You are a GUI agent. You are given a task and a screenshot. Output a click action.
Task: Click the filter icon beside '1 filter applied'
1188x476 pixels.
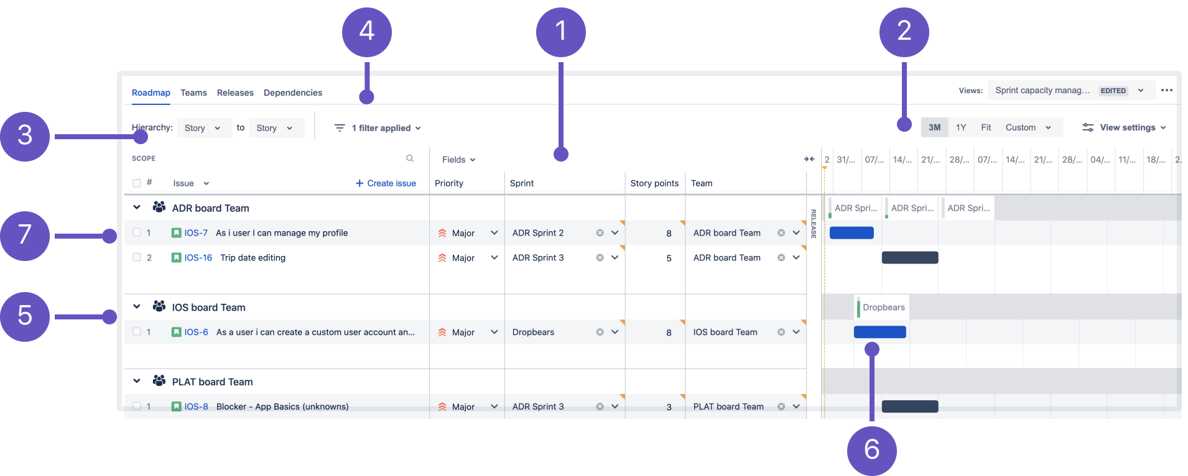point(340,128)
